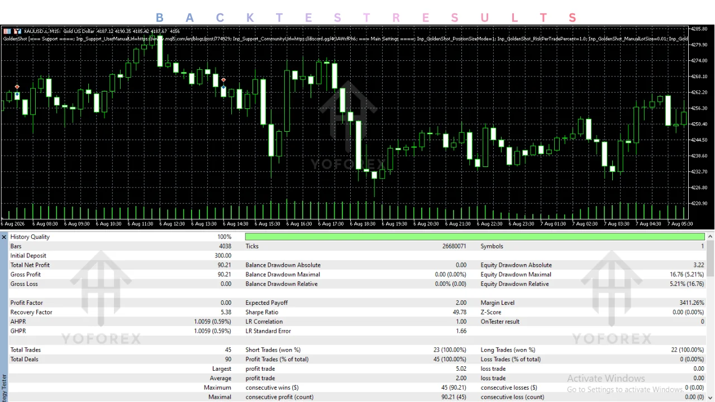Select the Balance Drawdown Maximal label

tap(283, 275)
